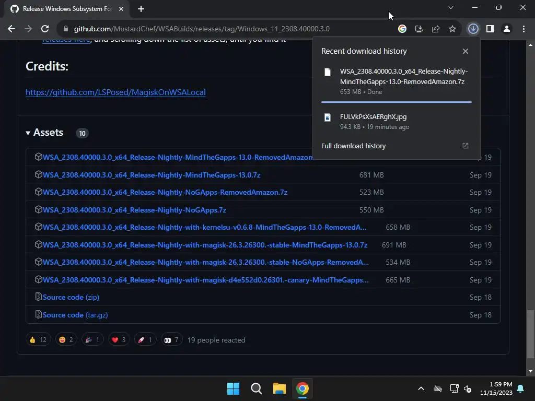The width and height of the screenshot is (535, 401).
Task: Collapse the Assets section
Action: click(x=44, y=132)
